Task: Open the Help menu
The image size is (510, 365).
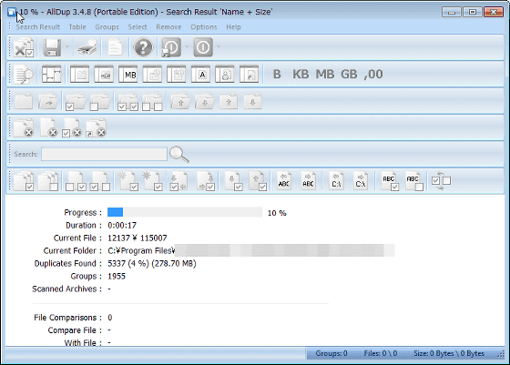Action: coord(233,27)
